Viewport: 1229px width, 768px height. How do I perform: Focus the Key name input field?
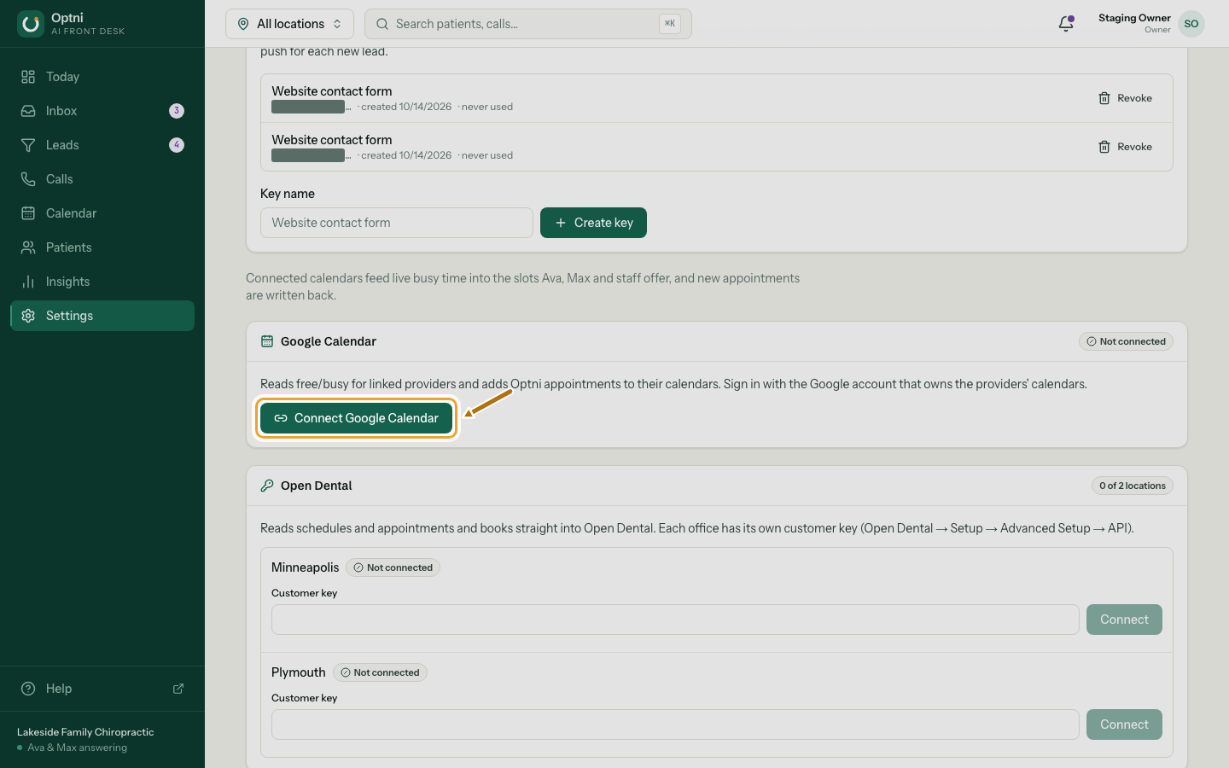397,223
